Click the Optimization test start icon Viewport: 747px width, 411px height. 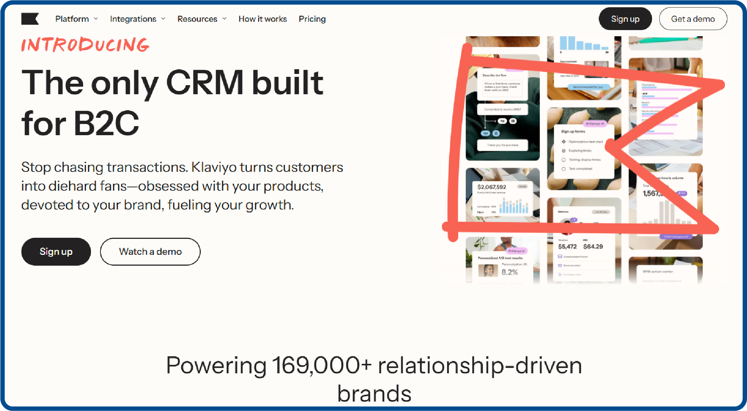(x=564, y=142)
